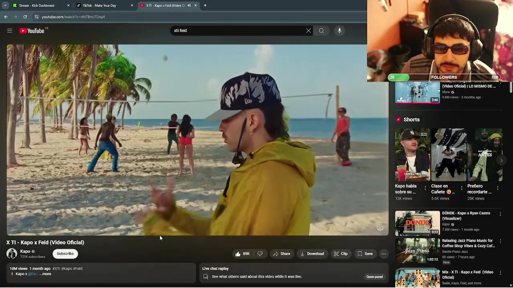Open more actions three-dot menu

coord(384,254)
